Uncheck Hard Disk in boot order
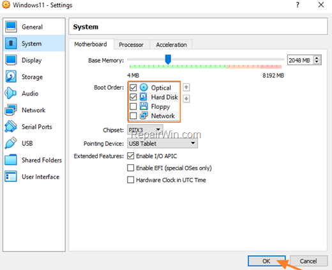Viewport: 332px width, 270px height. 133,97
